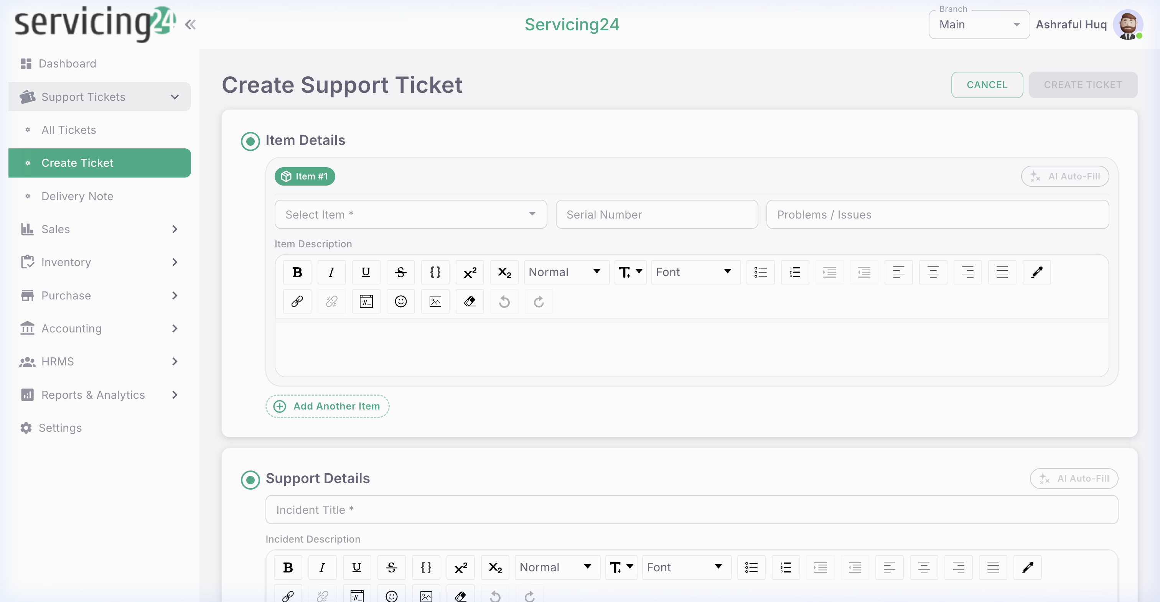Click the CANCEL button
This screenshot has width=1160, height=602.
pos(987,85)
